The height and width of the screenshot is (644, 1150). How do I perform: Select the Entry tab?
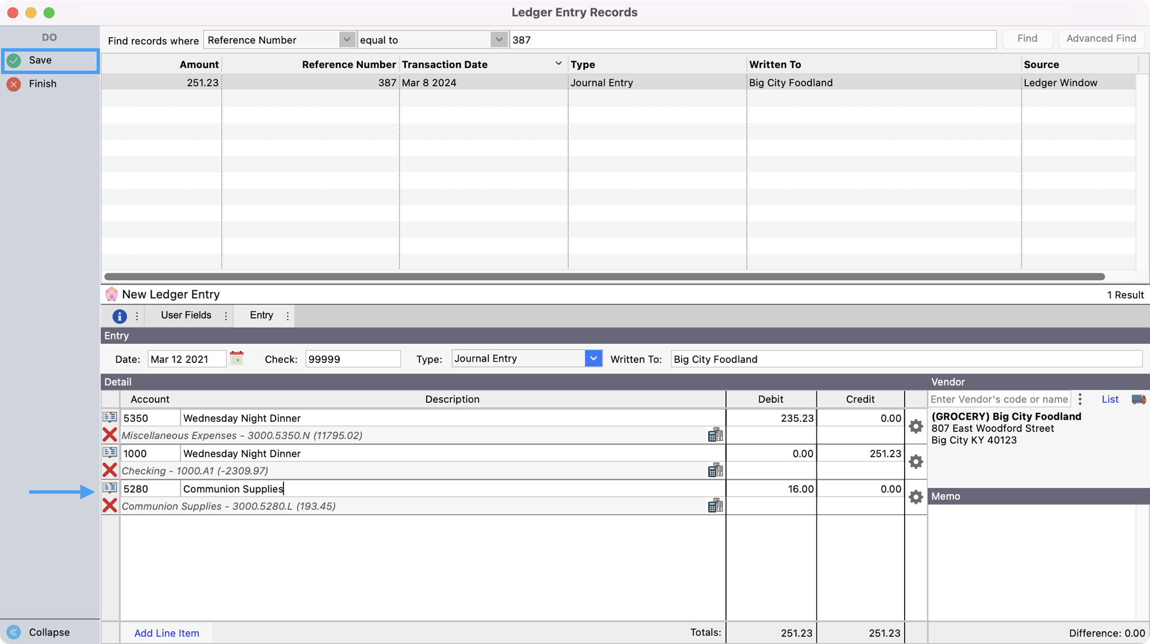261,315
